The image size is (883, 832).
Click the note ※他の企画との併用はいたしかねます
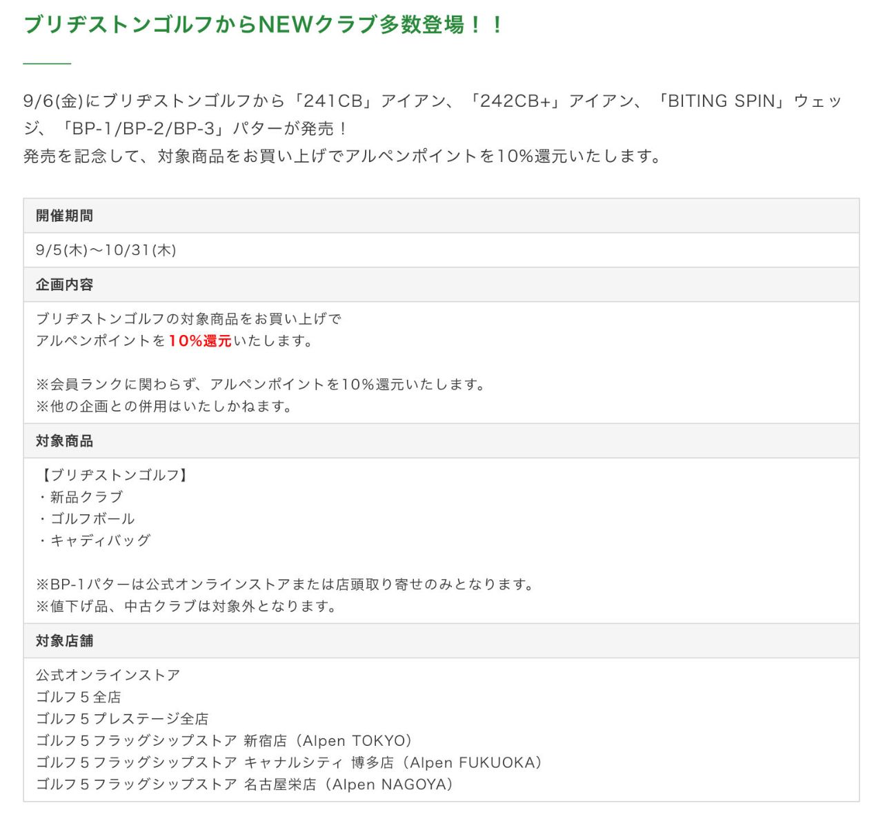[x=164, y=407]
